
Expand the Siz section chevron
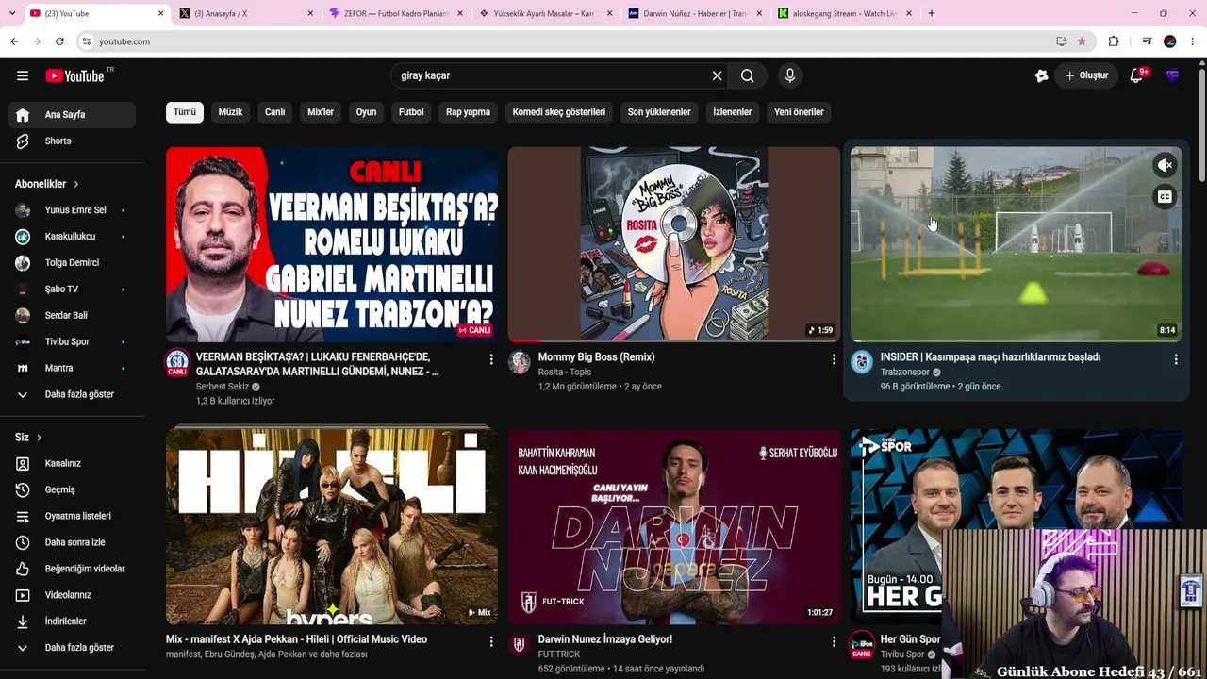coord(39,438)
